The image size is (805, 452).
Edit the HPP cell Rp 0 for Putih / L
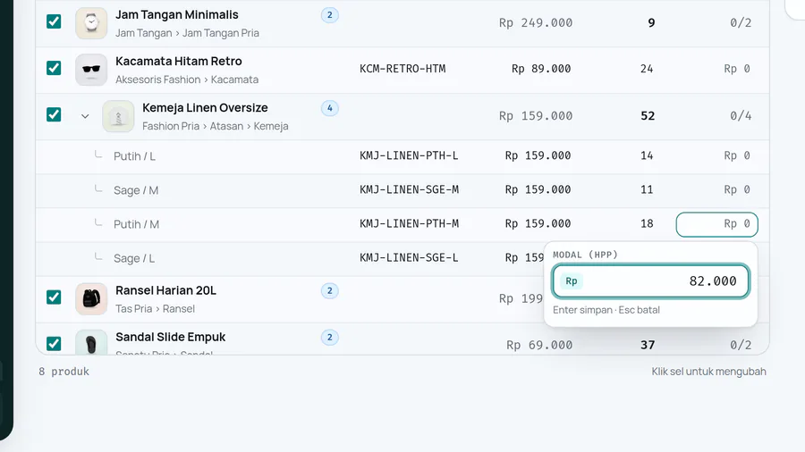click(737, 155)
